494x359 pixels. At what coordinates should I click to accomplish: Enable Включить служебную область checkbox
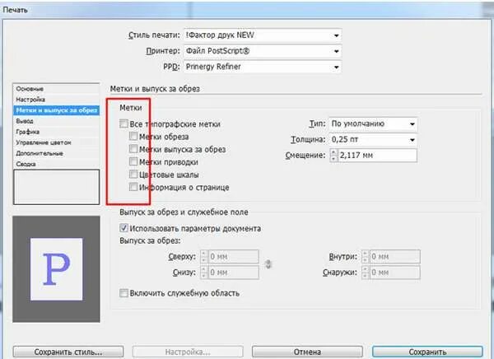[123, 293]
